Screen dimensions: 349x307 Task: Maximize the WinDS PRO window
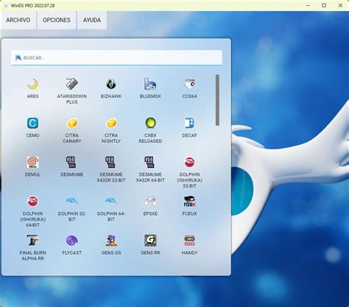pos(324,5)
